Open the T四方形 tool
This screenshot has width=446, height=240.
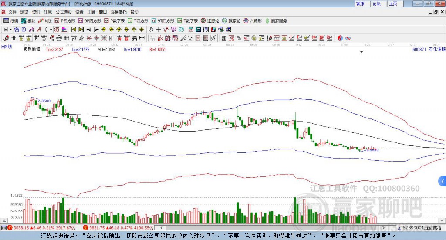click(138, 21)
